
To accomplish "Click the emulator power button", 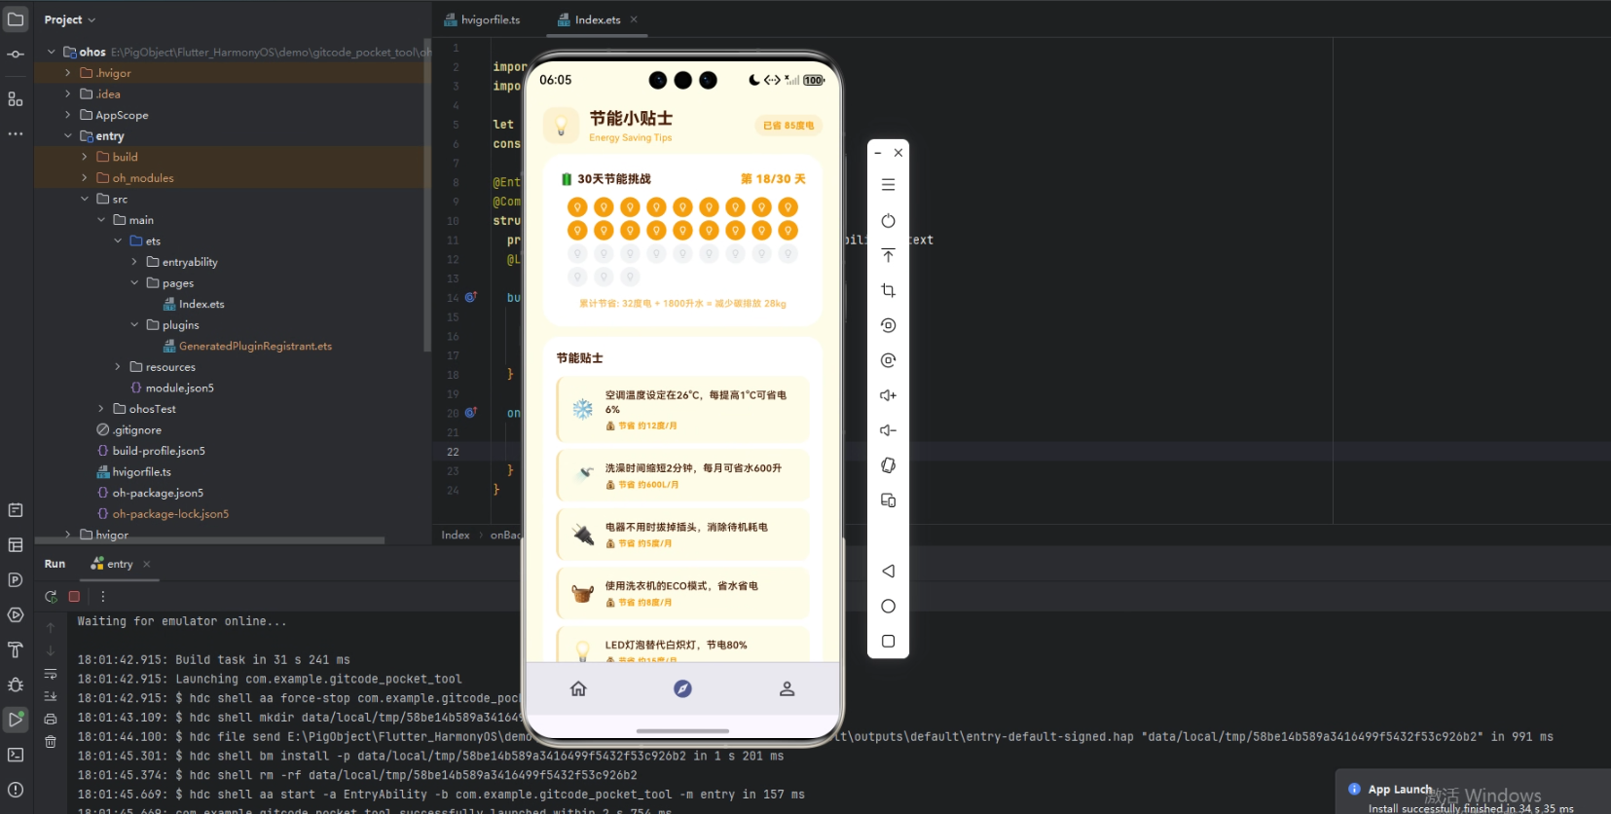I will (888, 221).
